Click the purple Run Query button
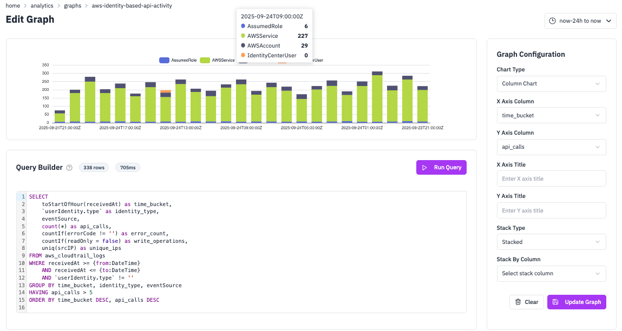 click(441, 167)
